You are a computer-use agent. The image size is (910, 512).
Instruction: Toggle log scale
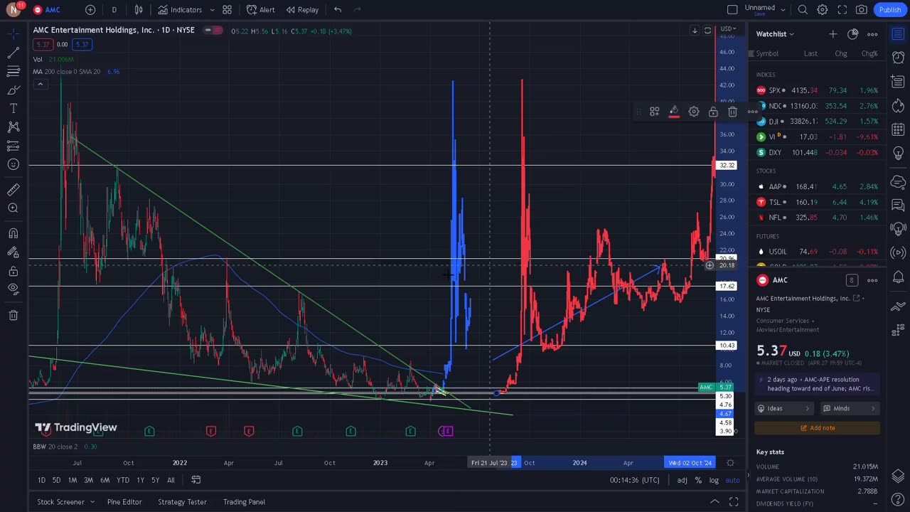(x=713, y=480)
